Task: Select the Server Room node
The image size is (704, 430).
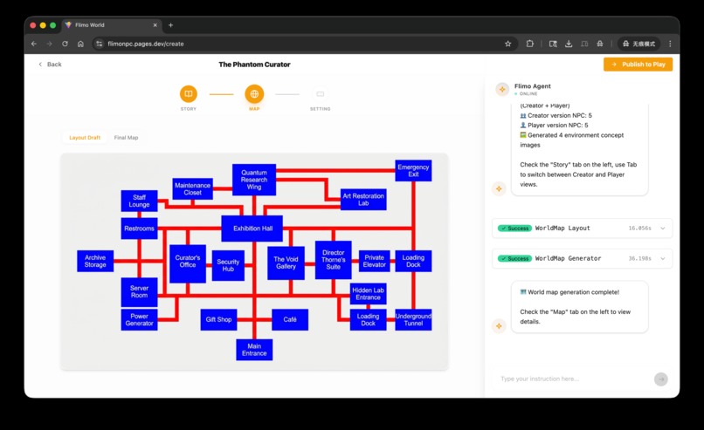Action: [x=139, y=292]
